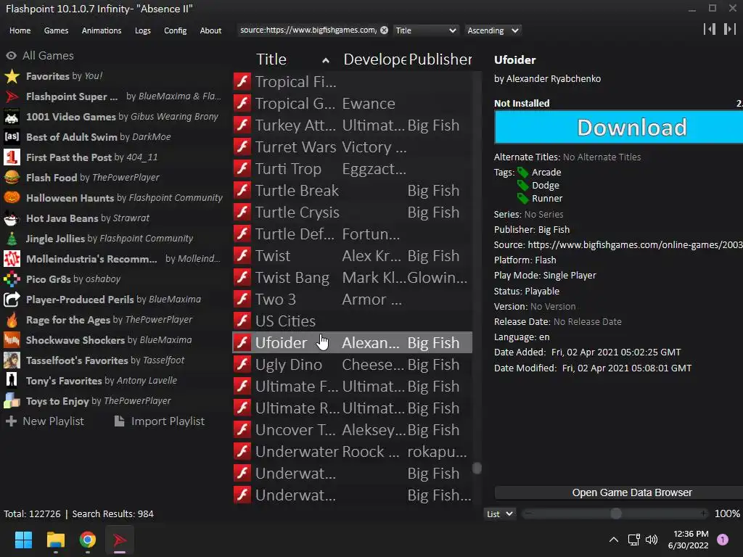Collapse the left sidebar with panel toggle icon
This screenshot has height=557, width=743.
point(710,29)
